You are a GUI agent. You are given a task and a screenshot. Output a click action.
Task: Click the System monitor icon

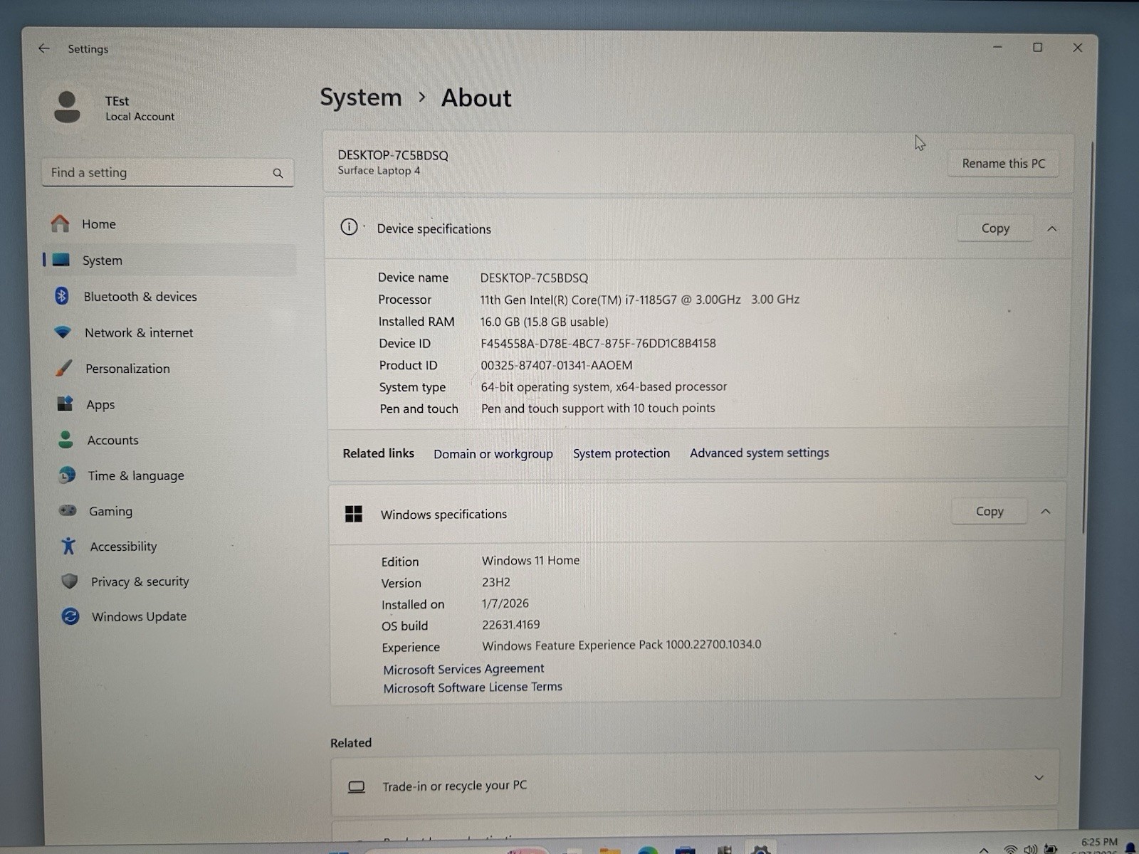(x=61, y=260)
